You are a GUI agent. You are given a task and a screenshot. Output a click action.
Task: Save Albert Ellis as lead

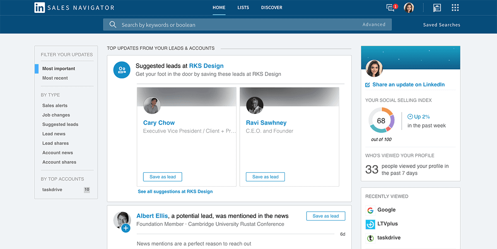pos(326,216)
